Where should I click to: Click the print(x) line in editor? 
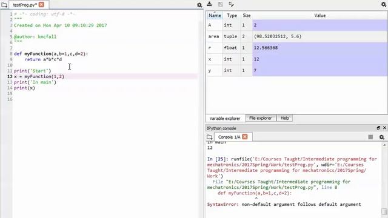[x=24, y=88]
